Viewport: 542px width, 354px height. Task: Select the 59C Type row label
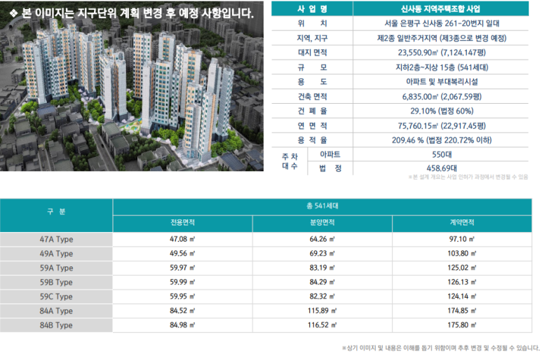tap(56, 297)
